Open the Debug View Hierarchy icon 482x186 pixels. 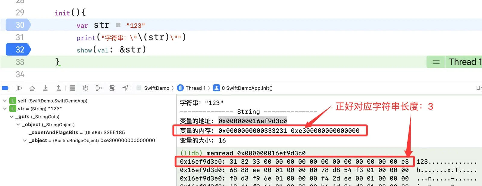pos(86,88)
